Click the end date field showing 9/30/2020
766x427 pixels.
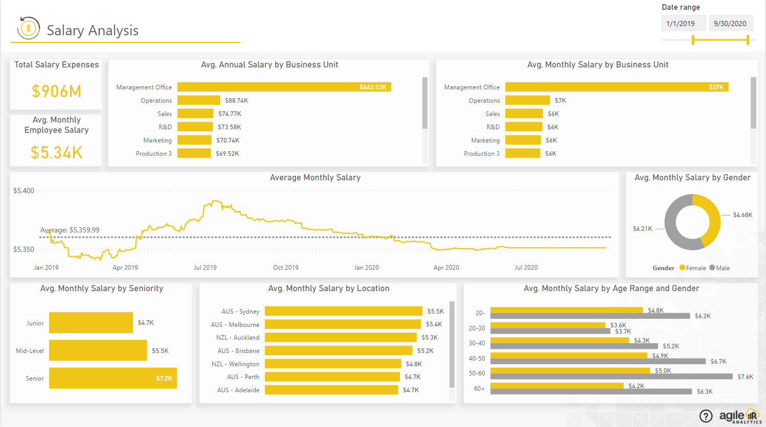731,22
